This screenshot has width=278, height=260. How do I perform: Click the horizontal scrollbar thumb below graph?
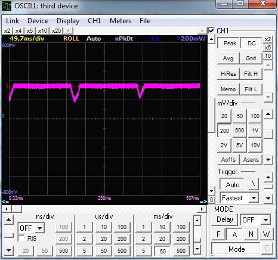point(17,209)
